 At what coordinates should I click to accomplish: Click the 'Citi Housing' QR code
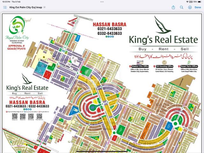coord(31,116)
